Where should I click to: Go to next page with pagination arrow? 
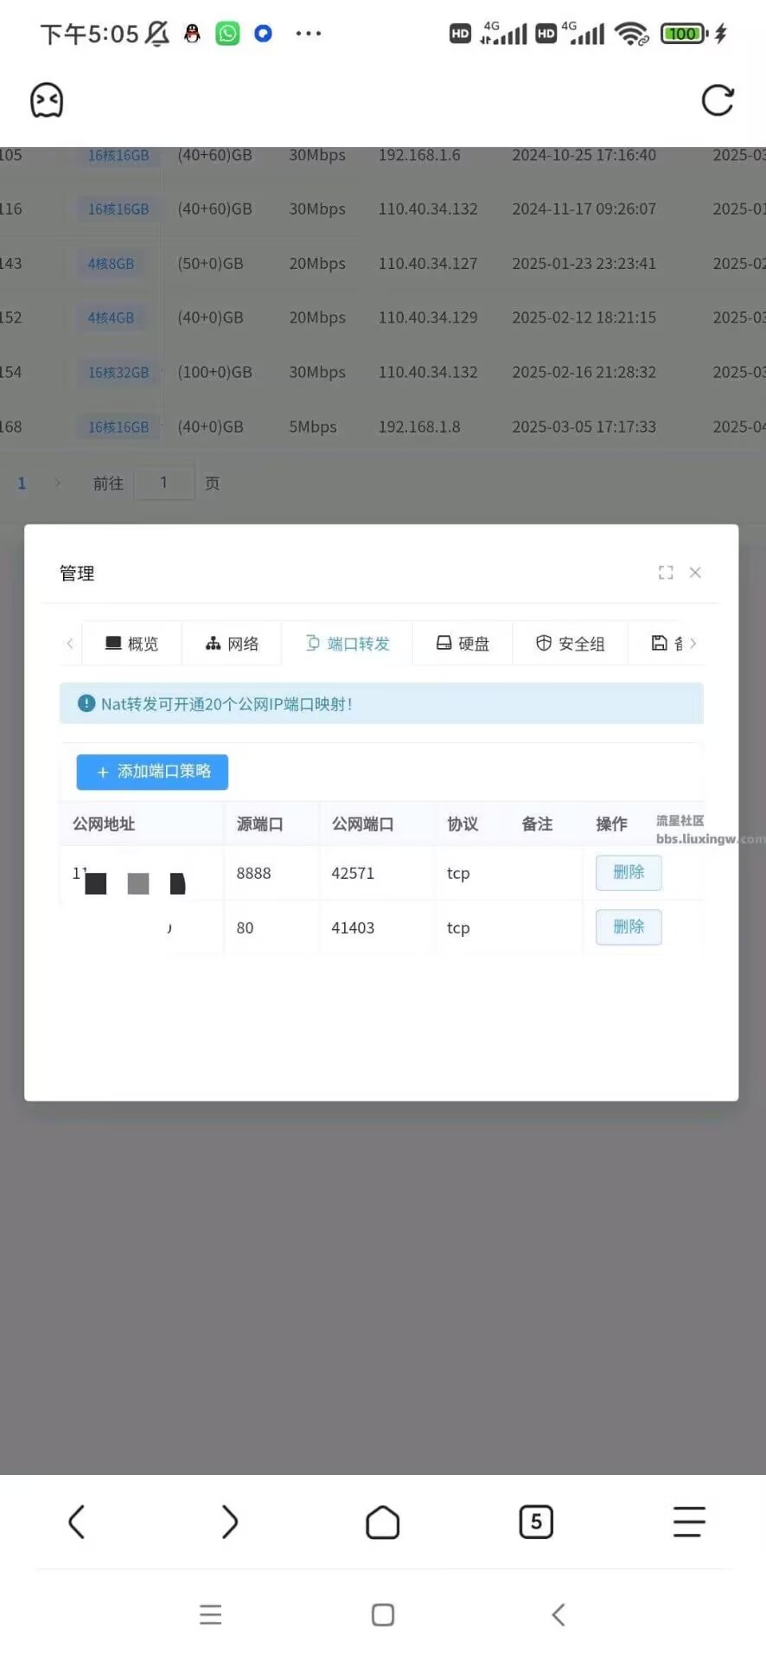pos(58,483)
